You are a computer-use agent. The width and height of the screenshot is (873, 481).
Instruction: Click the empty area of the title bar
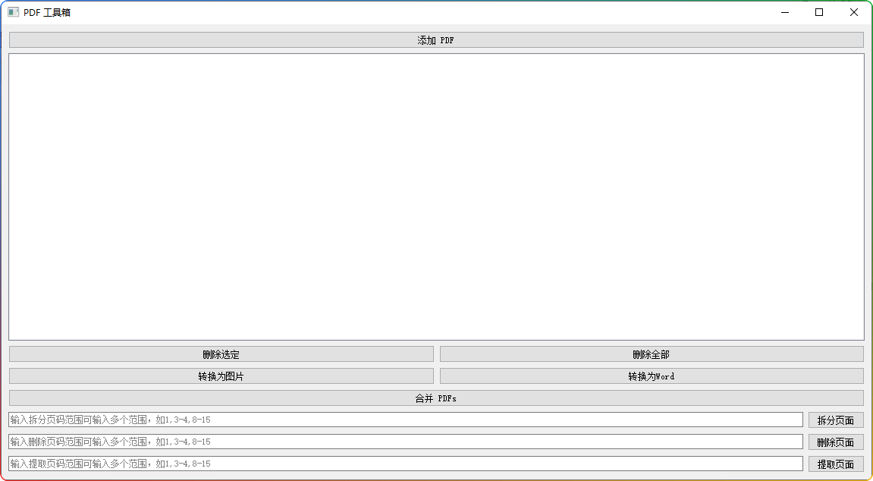pyautogui.click(x=417, y=12)
